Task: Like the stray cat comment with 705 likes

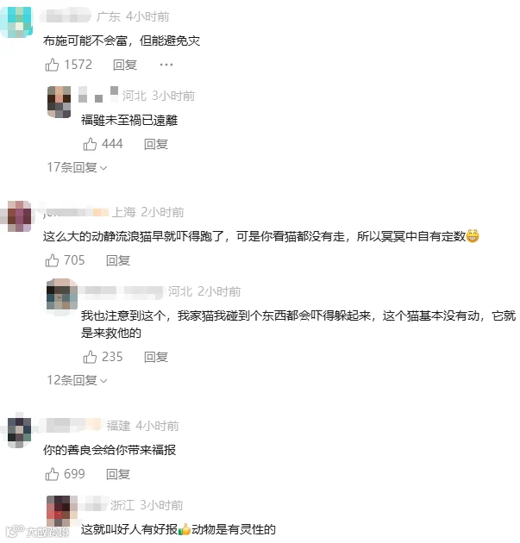Action: point(52,260)
